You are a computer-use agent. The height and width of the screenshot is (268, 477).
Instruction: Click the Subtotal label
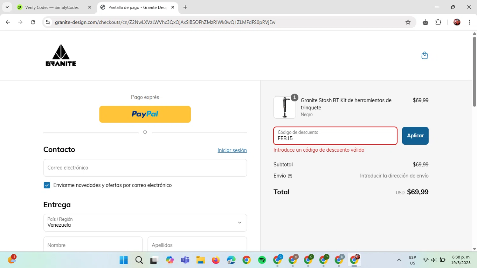[283, 165]
